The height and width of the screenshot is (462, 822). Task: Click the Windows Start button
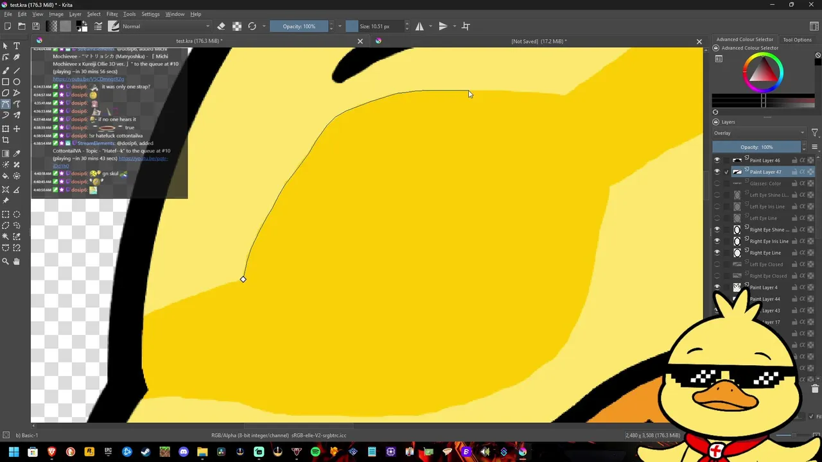[14, 452]
